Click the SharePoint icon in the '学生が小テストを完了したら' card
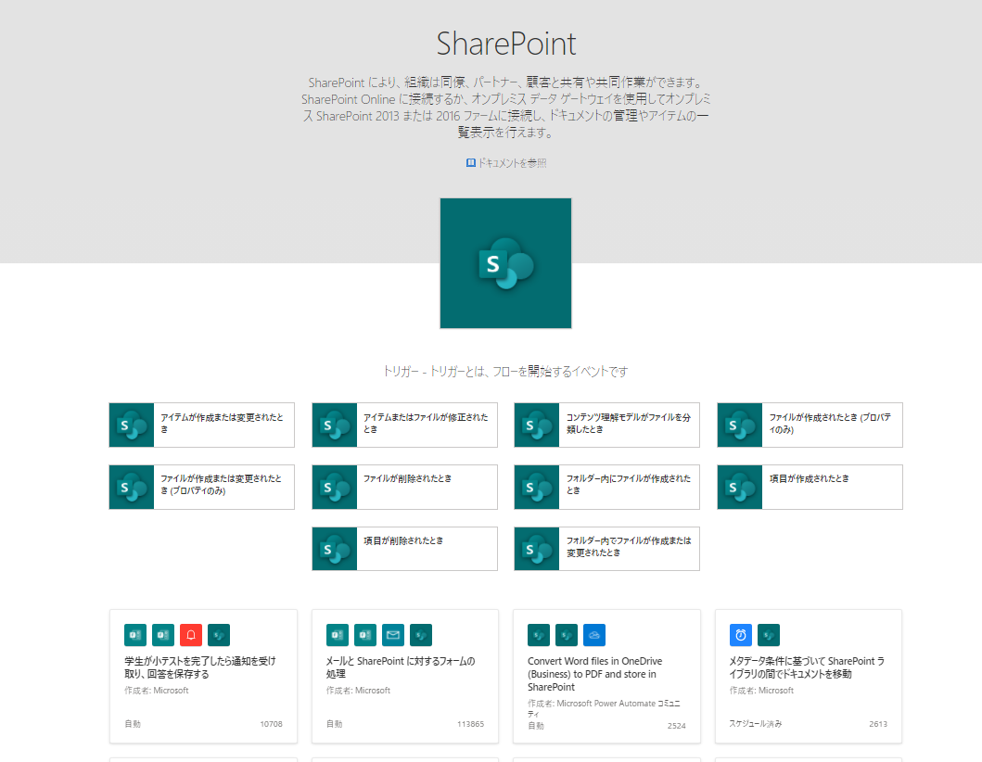Viewport: 982px width, 762px height. coord(219,635)
